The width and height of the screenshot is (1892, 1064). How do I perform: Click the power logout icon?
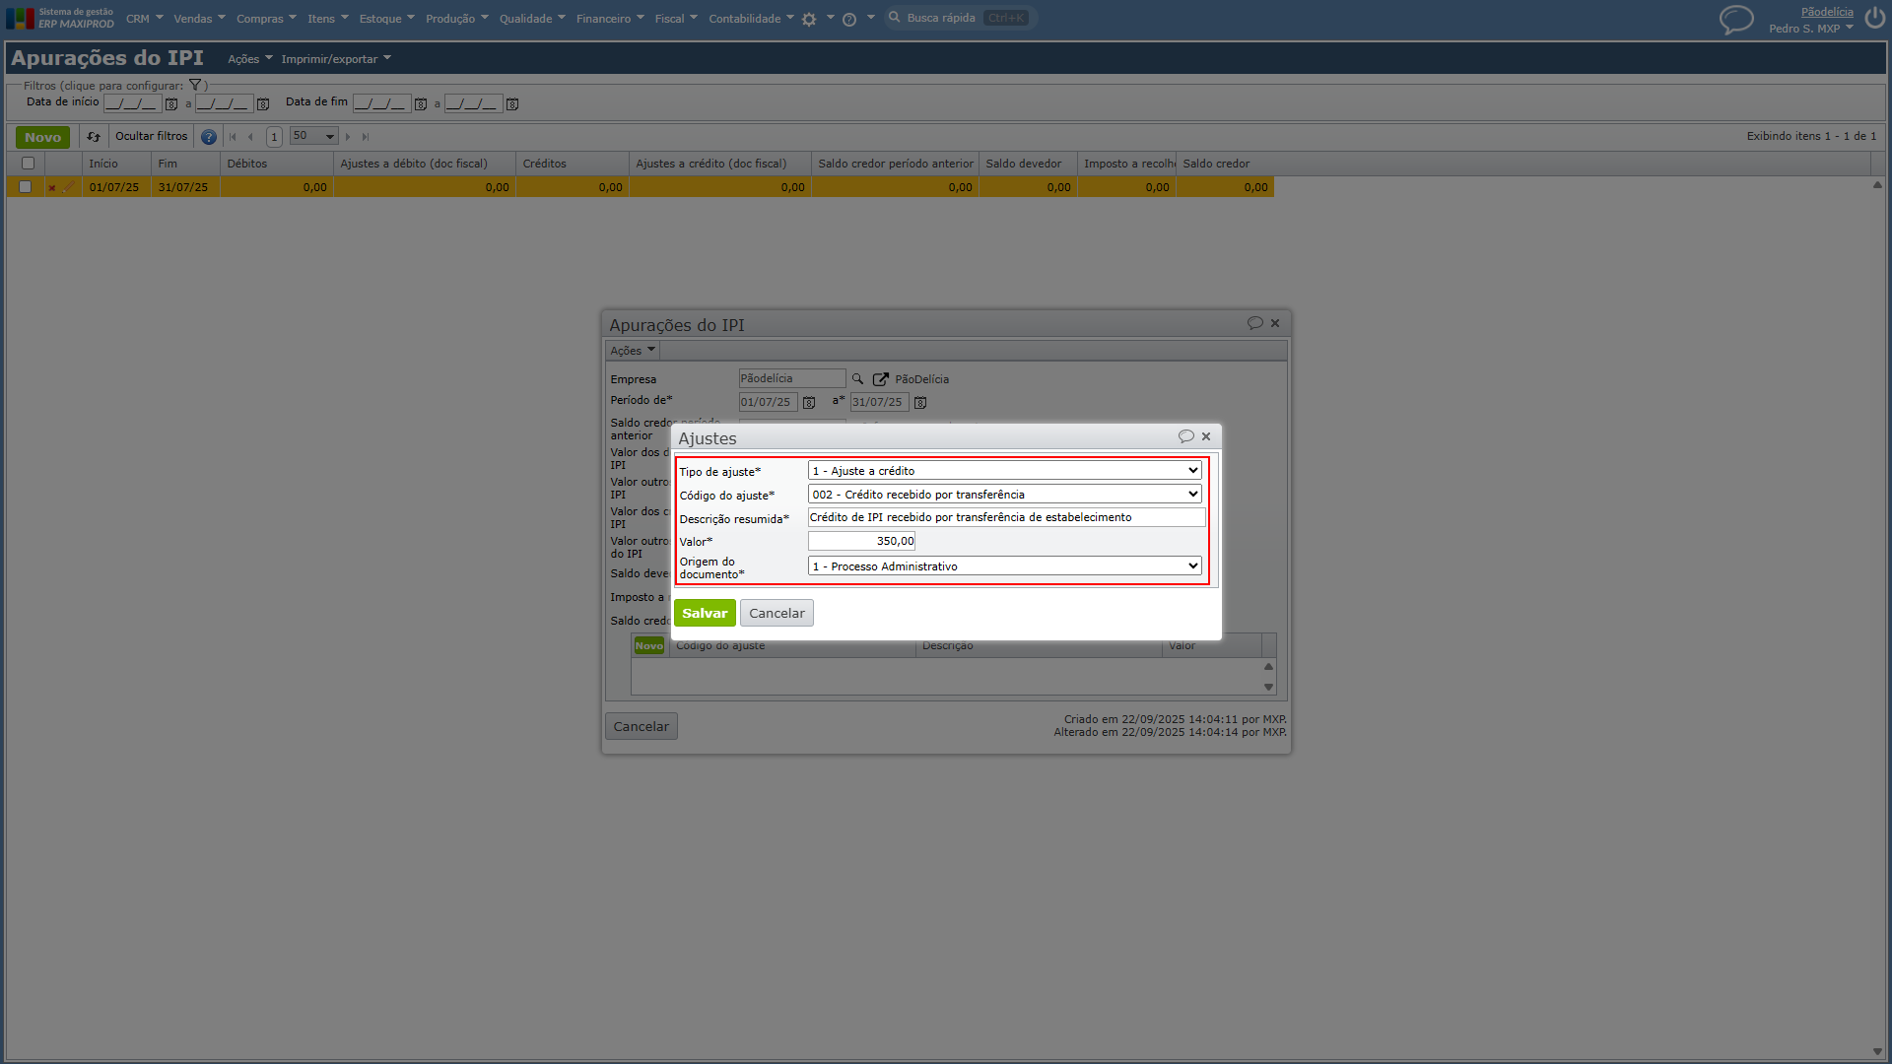(x=1874, y=19)
